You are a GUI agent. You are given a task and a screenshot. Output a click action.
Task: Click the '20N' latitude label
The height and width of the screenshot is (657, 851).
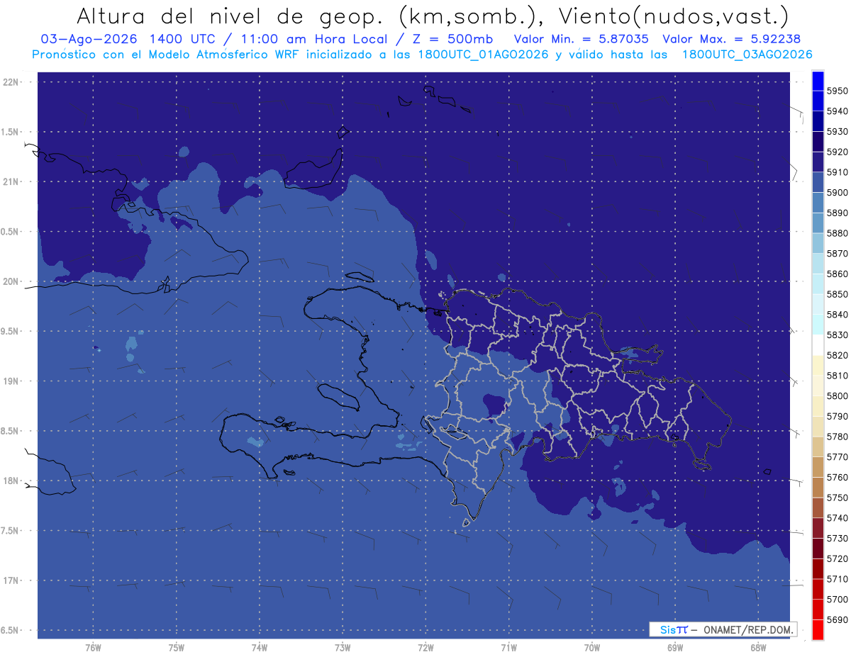(11, 281)
